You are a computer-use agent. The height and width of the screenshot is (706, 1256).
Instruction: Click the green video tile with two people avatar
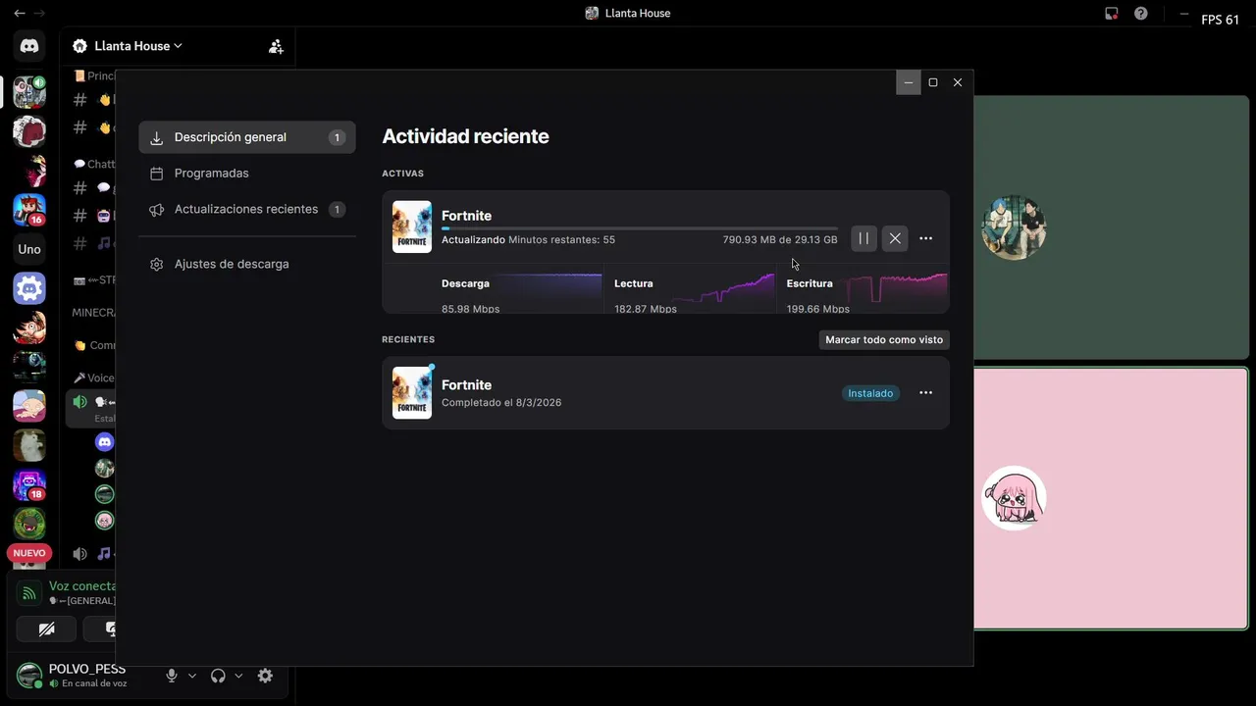1111,227
